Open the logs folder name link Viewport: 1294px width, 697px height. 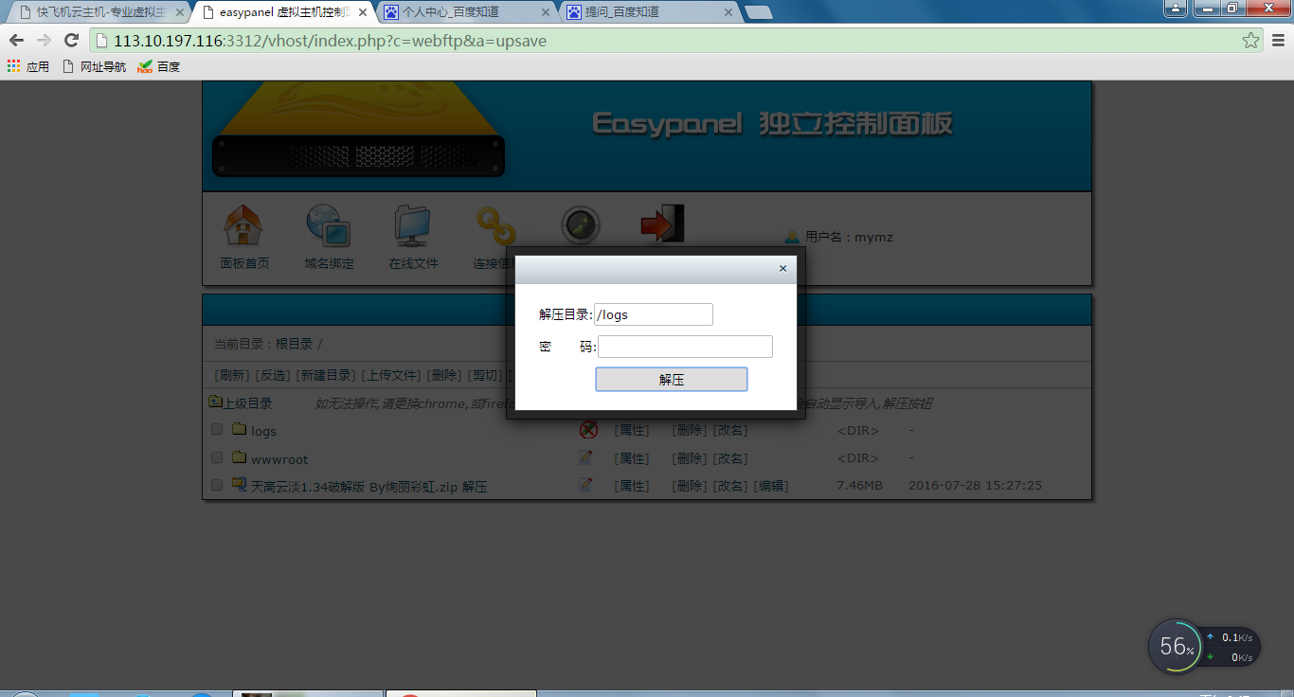263,431
